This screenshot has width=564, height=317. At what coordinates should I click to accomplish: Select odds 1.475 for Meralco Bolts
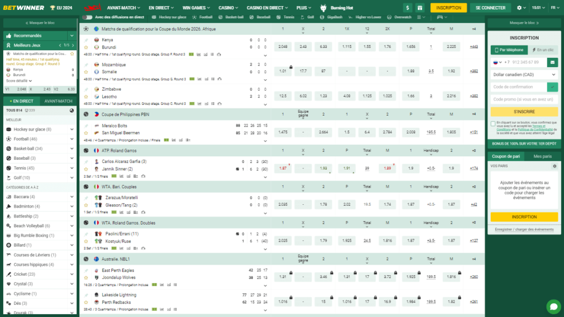[283, 132]
